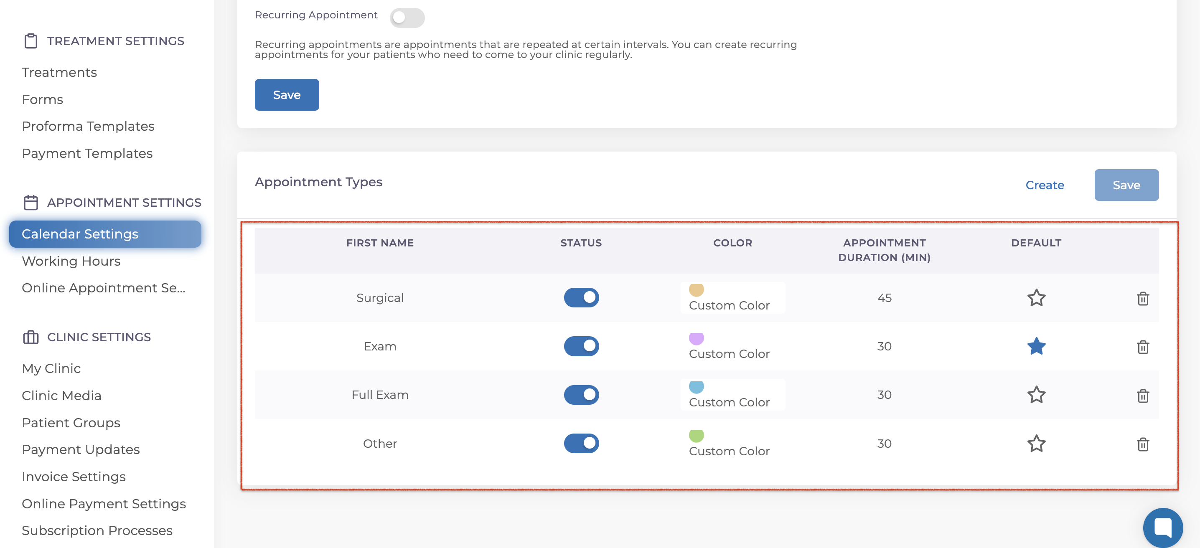Disable the Surgical status switch
Image resolution: width=1200 pixels, height=548 pixels.
(x=581, y=297)
